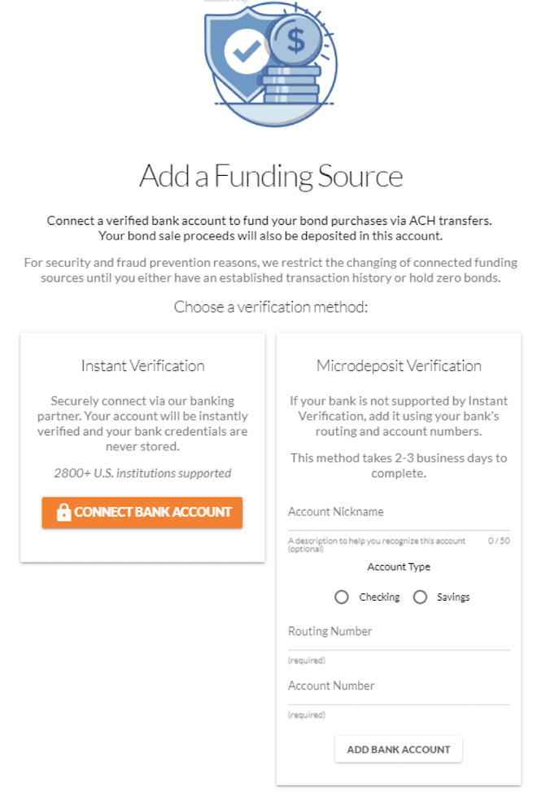537x796 pixels.
Task: Click the checkmark badge on the shield
Action: (x=246, y=51)
